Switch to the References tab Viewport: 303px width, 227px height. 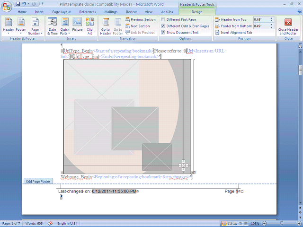tap(88, 12)
